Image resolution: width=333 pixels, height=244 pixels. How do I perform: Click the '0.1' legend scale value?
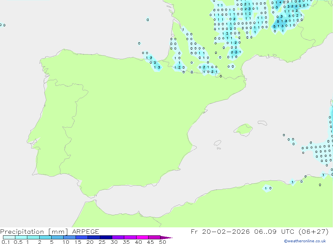pyautogui.click(x=6, y=242)
